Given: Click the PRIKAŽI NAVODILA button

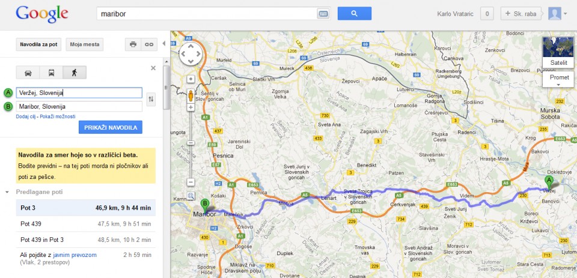Looking at the screenshot, I should tap(111, 127).
